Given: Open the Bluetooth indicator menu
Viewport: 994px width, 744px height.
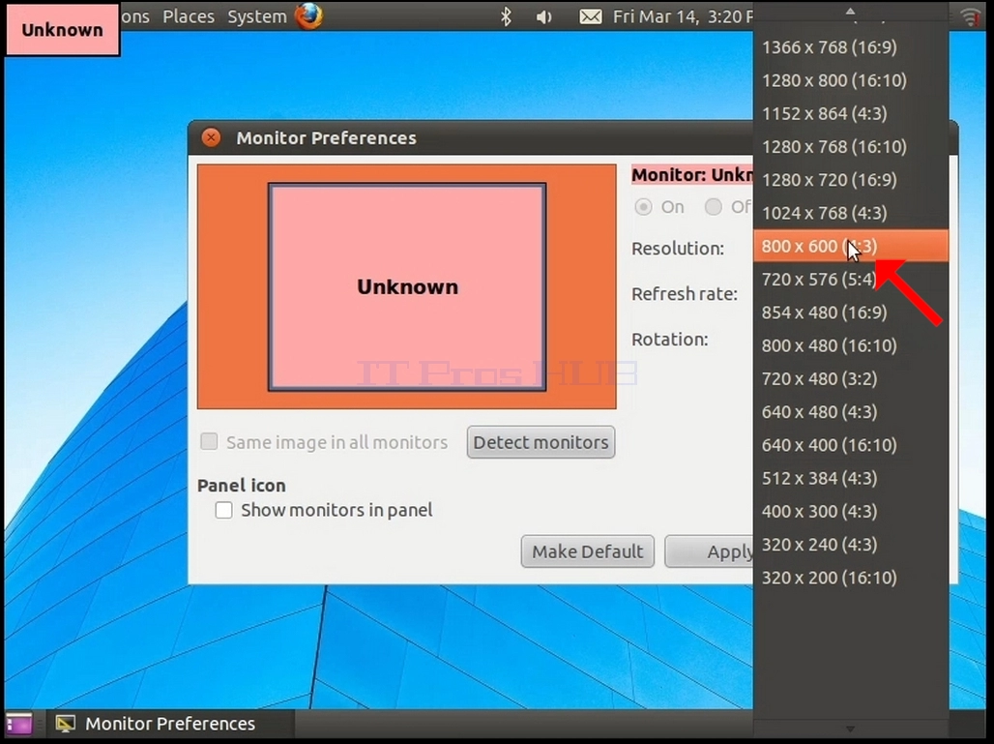Looking at the screenshot, I should [x=506, y=16].
